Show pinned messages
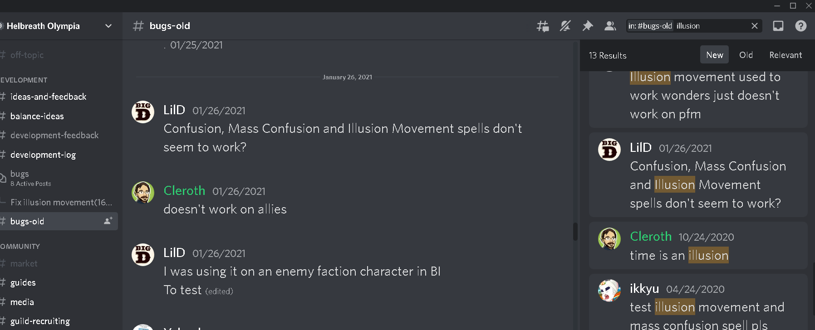This screenshot has height=330, width=815. coord(588,26)
